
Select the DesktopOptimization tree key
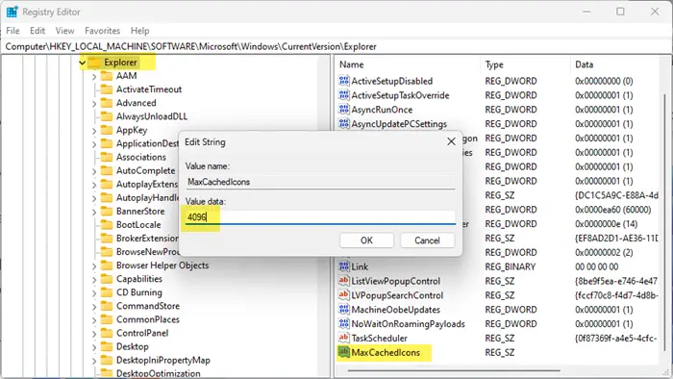(159, 373)
